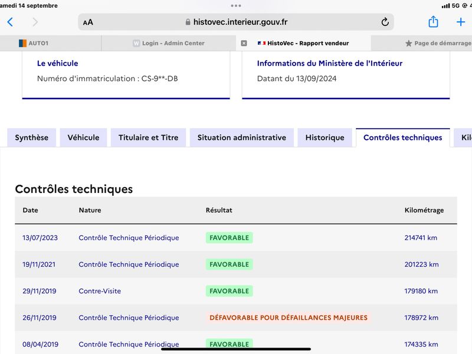The width and height of the screenshot is (472, 354).
Task: Tap the histovec.interieur.gouv.fr address field
Action: (236, 22)
